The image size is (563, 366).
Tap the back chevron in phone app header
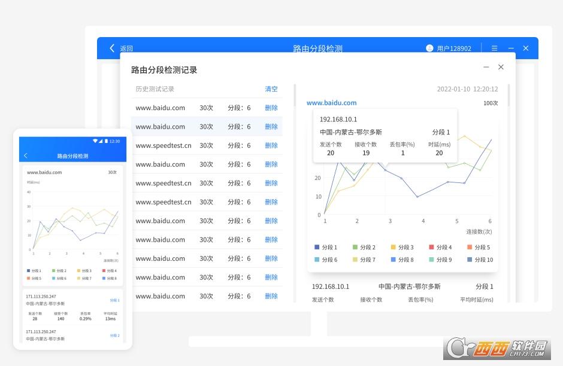coord(26,155)
